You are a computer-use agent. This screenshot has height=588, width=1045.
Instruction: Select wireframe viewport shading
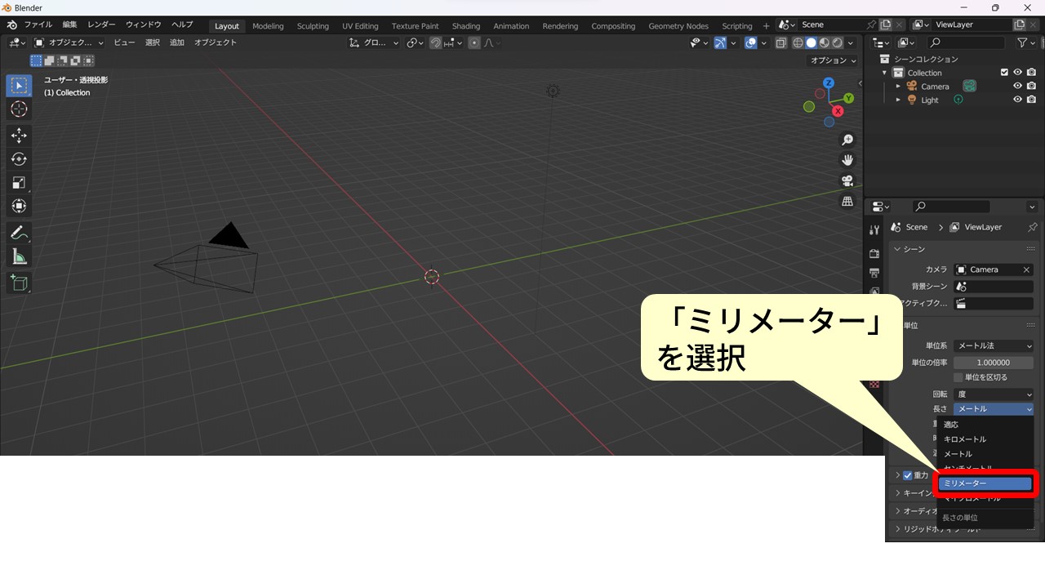[x=798, y=42]
